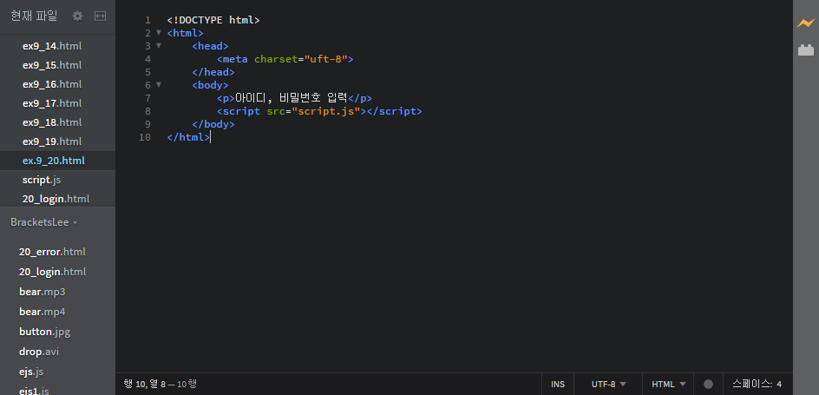Image resolution: width=819 pixels, height=395 pixels.
Task: Click the paragraph text 아이디, 비밀번호 입력
Action: [x=291, y=98]
